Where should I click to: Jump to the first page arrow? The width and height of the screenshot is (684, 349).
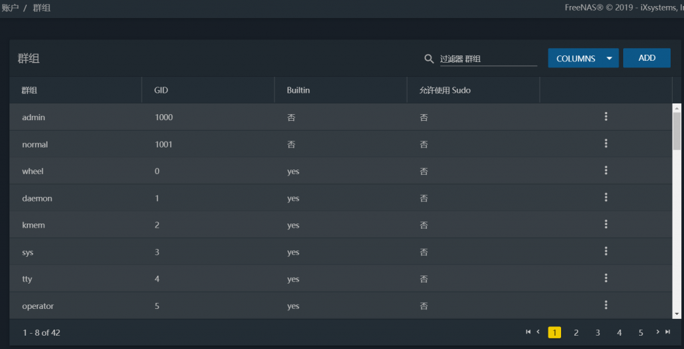(x=528, y=332)
